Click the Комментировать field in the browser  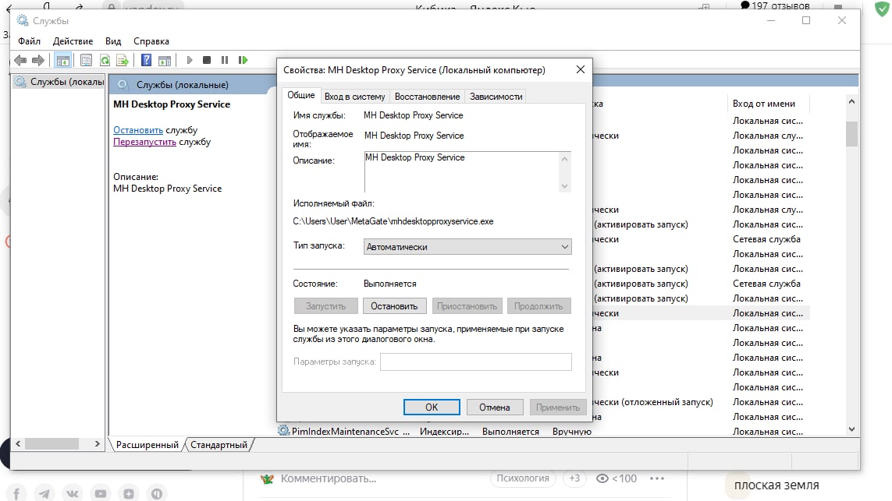coord(329,478)
